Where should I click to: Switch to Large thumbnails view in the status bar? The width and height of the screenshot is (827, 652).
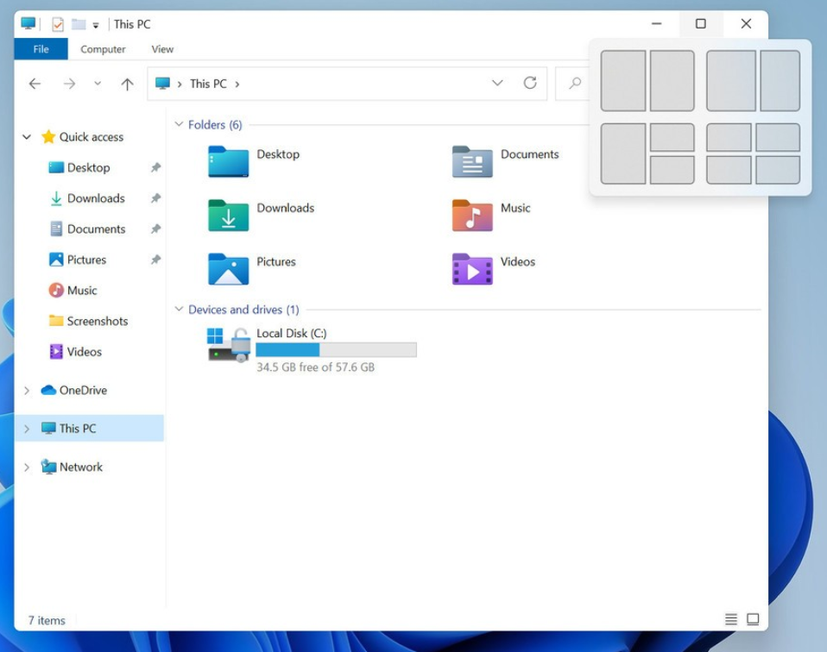click(x=752, y=619)
